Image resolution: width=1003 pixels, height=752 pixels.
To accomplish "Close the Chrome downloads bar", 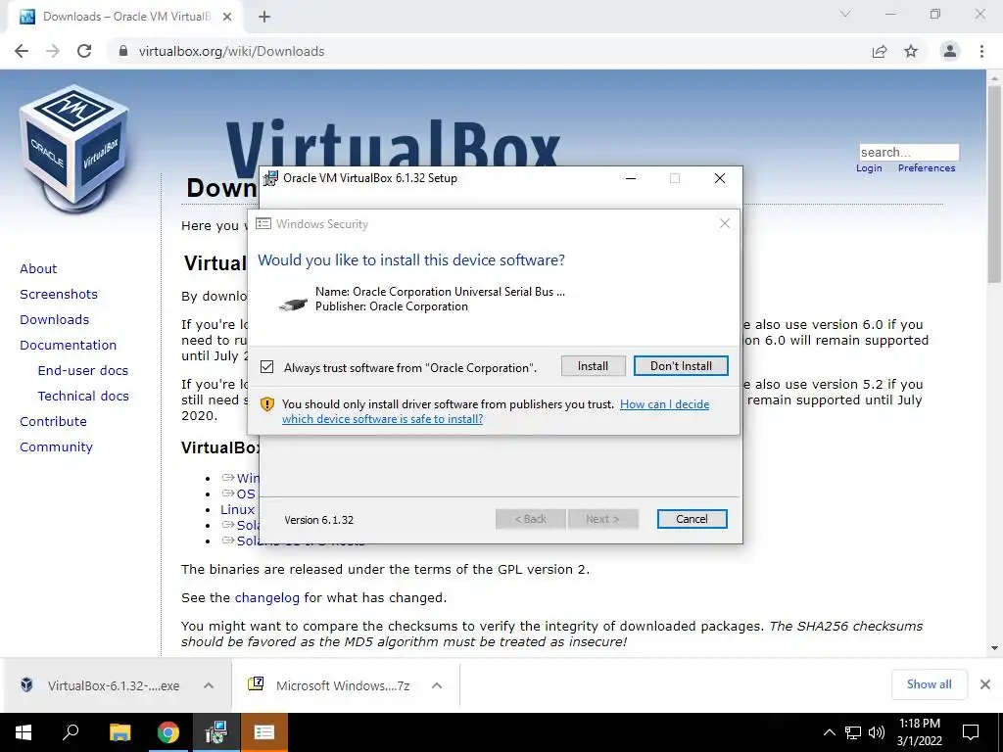I will click(x=985, y=684).
